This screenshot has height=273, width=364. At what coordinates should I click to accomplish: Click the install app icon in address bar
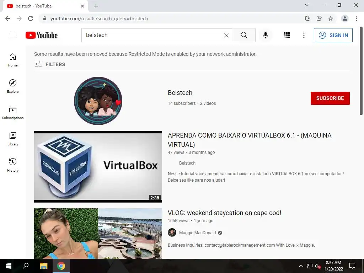pos(307,18)
